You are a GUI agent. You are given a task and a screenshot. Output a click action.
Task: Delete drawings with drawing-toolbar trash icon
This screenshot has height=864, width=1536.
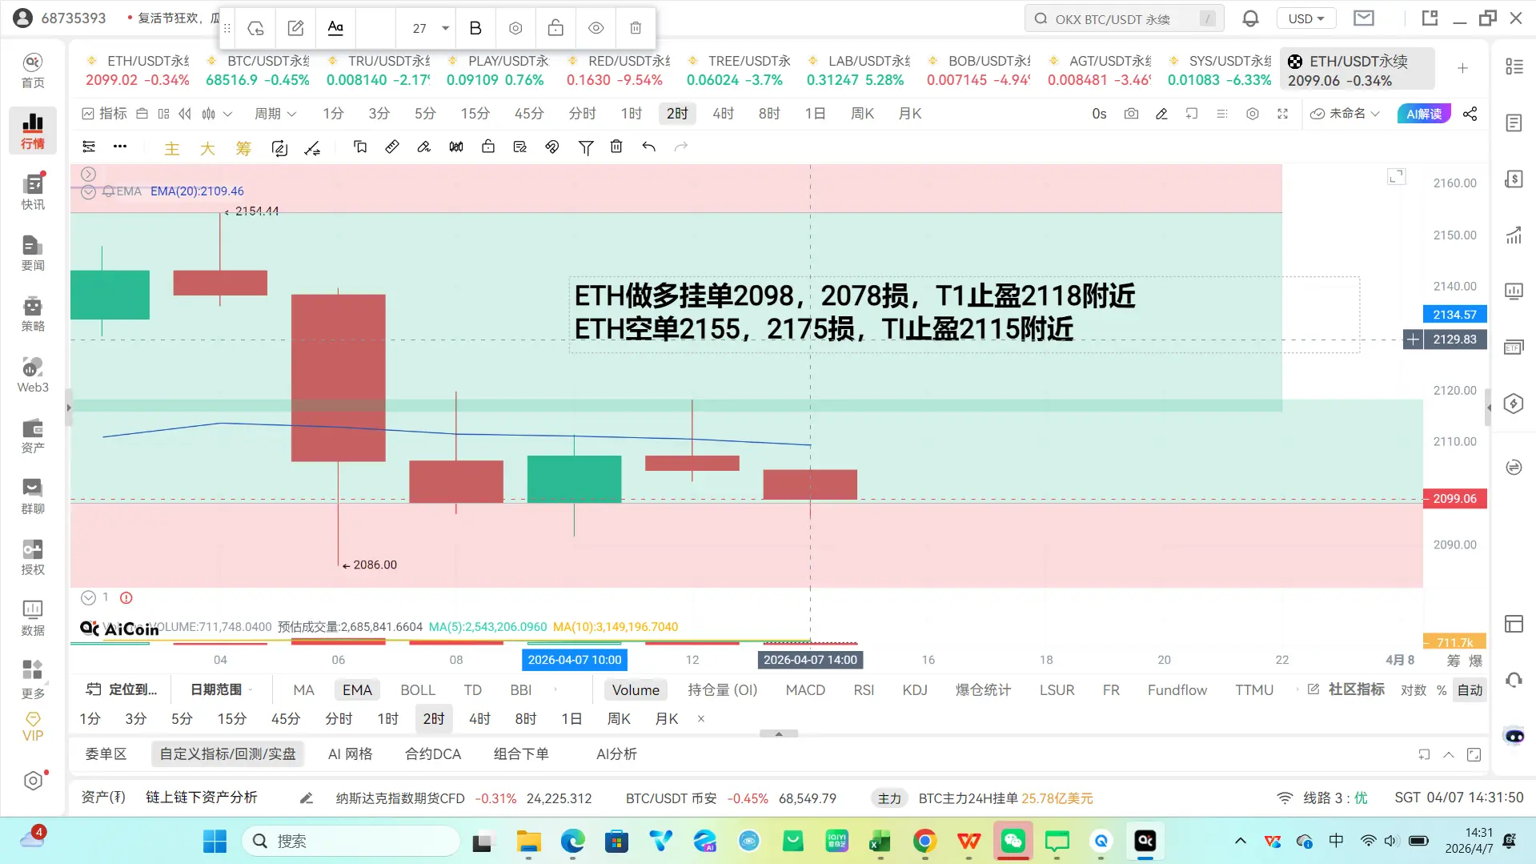pyautogui.click(x=616, y=147)
